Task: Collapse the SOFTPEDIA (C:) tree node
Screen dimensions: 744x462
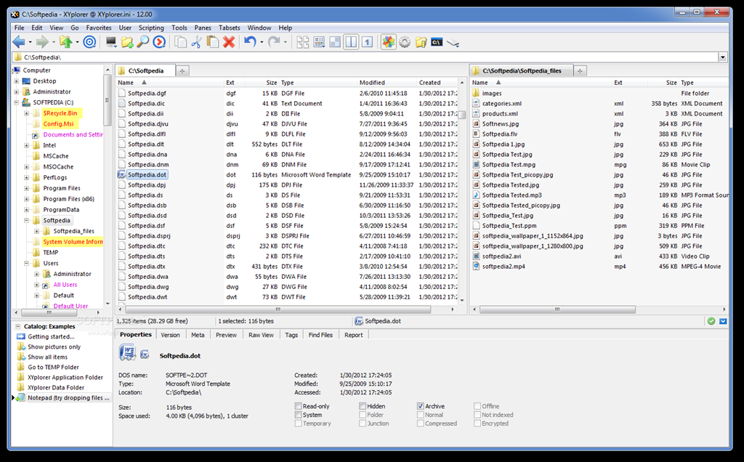Action: coord(17,102)
